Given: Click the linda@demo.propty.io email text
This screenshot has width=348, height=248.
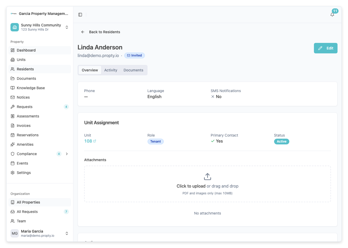Looking at the screenshot, I should tap(98, 55).
